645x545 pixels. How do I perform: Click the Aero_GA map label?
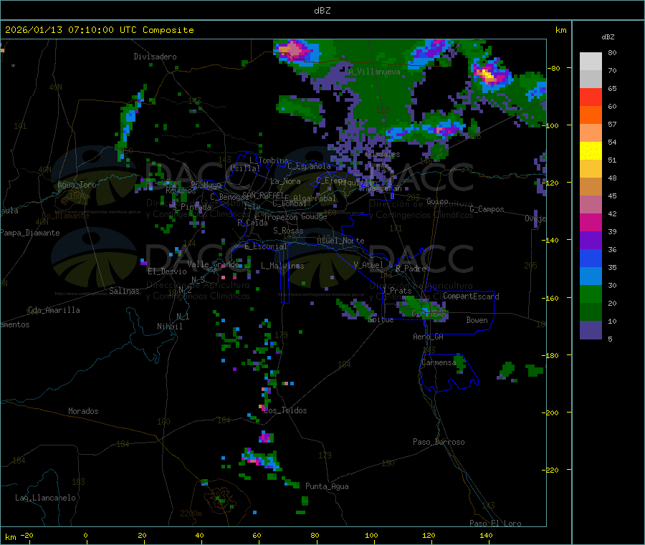click(429, 337)
